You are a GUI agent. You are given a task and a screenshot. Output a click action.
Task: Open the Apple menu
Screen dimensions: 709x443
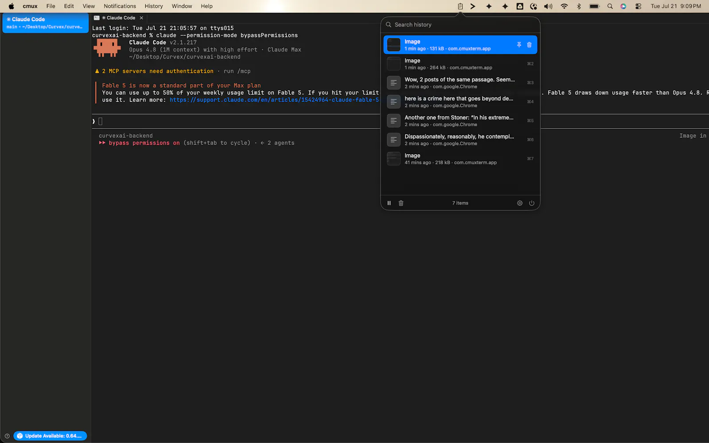coord(11,6)
